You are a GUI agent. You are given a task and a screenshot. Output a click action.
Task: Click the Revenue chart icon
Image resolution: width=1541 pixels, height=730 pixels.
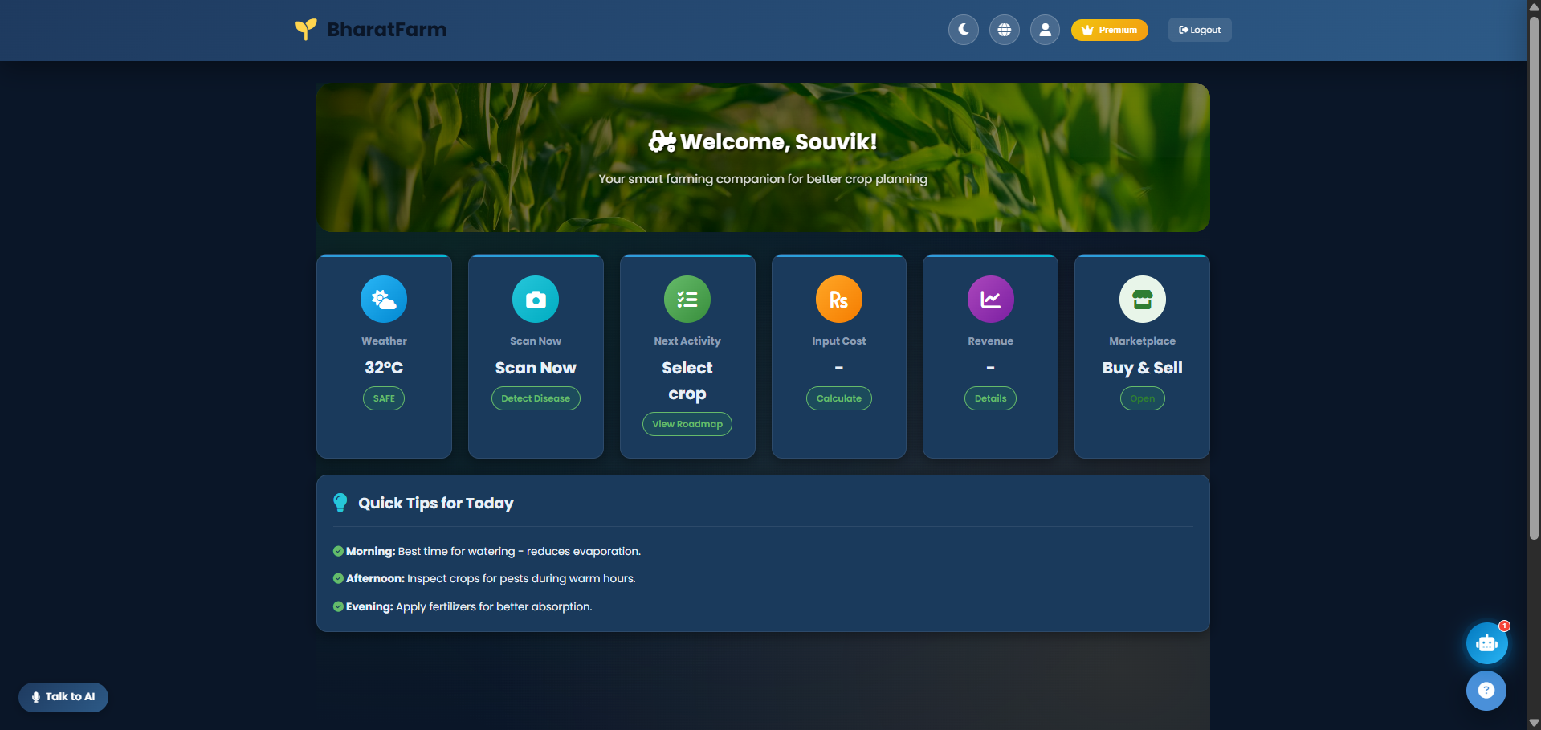990,300
